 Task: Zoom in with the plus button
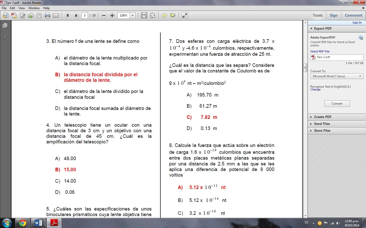pyautogui.click(x=112, y=15)
